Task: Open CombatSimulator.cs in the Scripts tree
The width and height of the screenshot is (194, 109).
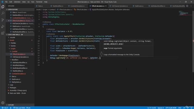Action: click(19, 74)
